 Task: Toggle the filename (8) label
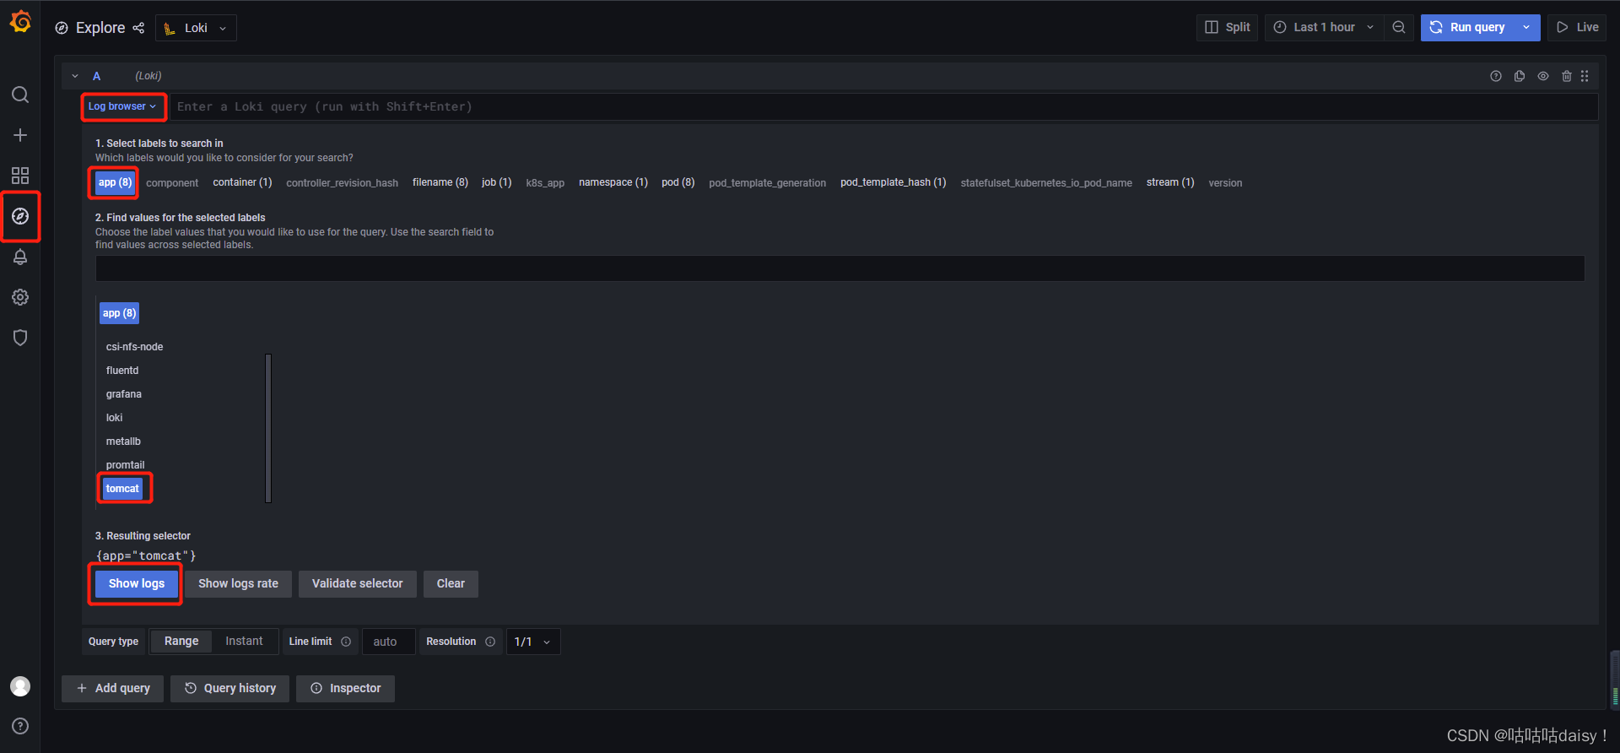coord(440,182)
